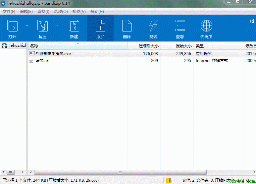This screenshot has width=256, height=184.
Task: Click the type cell 应用程序
Action: pyautogui.click(x=204, y=54)
